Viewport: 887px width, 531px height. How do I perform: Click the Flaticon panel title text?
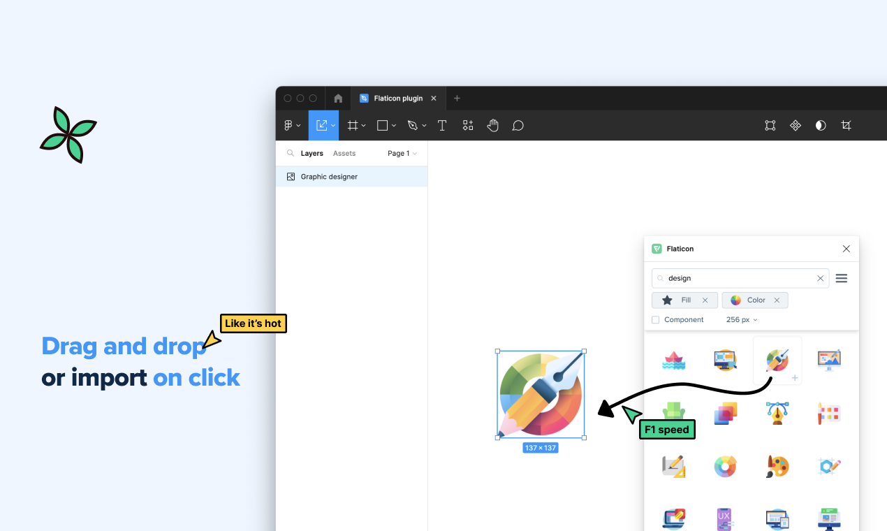click(x=680, y=249)
